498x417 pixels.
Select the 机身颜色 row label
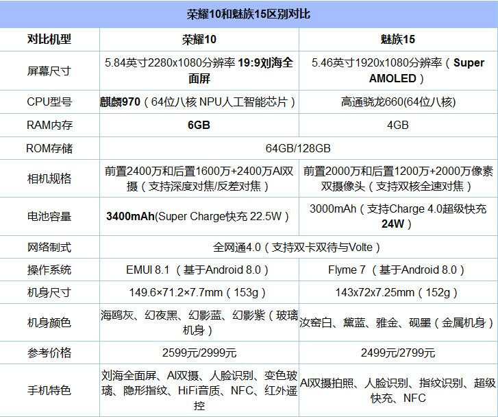49,322
